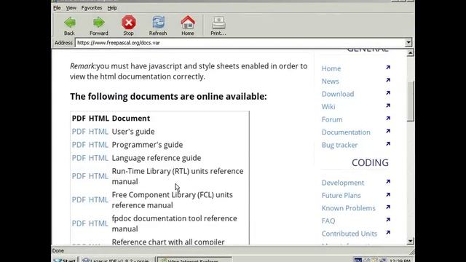Open Run-Time Library reference PDF link
Viewport: 466px width, 262px height.
[79, 176]
